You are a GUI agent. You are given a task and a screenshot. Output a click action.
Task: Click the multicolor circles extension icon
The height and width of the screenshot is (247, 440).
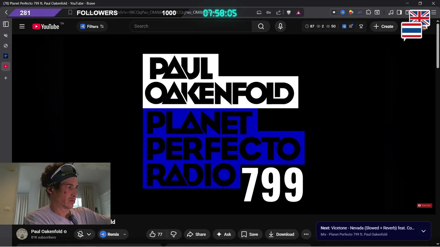[x=351, y=12]
